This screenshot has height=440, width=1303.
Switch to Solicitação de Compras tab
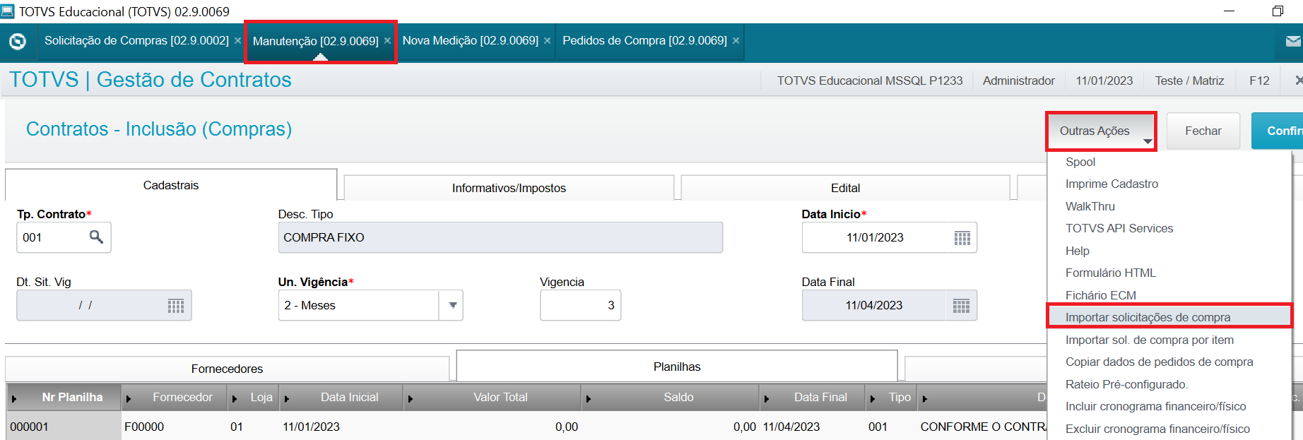click(136, 41)
